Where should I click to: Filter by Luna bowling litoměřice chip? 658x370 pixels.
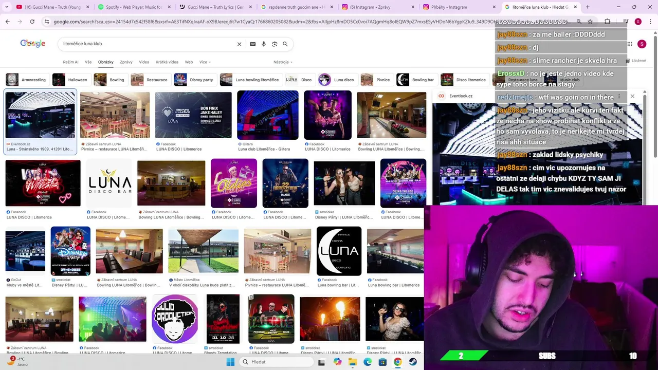point(251,80)
